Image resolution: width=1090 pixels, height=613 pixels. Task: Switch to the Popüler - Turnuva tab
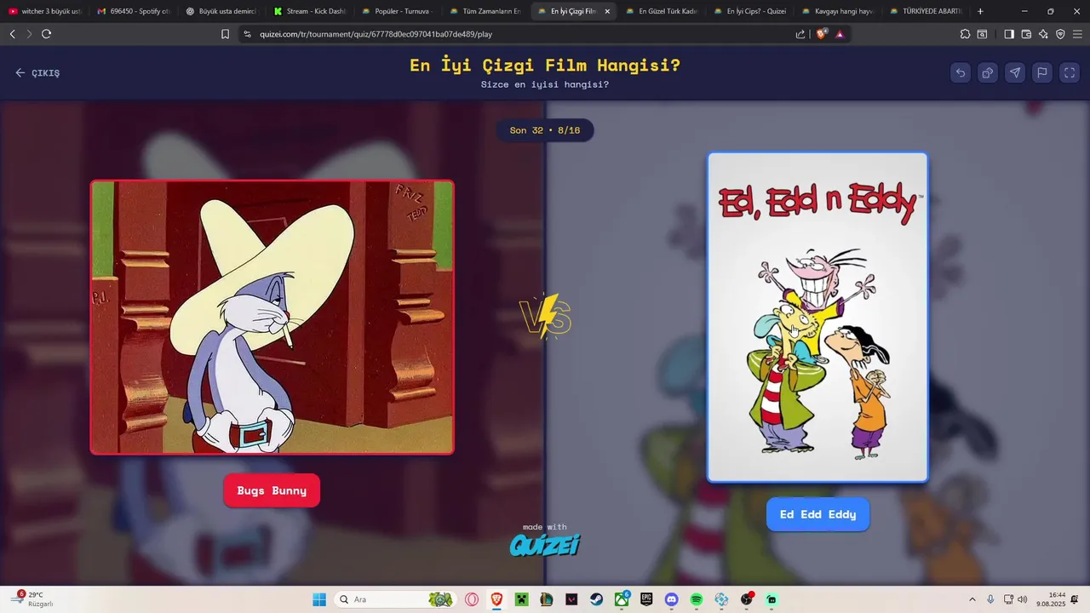(x=399, y=11)
